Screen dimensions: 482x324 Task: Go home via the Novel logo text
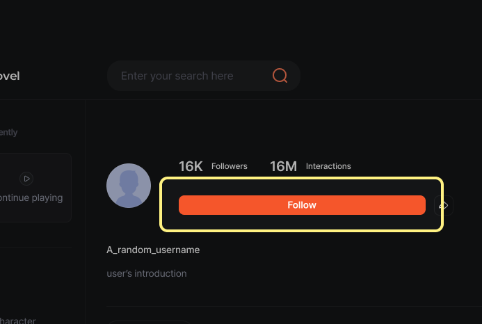click(x=10, y=76)
